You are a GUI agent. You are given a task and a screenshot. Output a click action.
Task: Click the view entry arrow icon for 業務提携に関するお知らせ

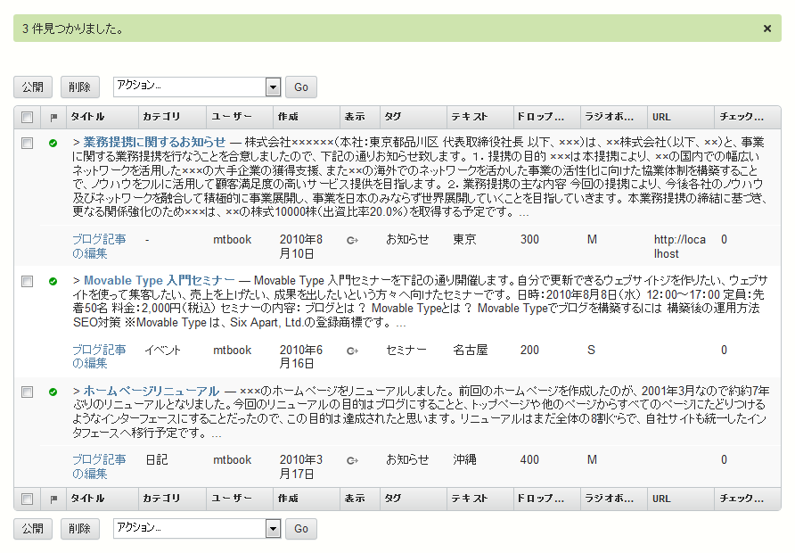click(352, 240)
